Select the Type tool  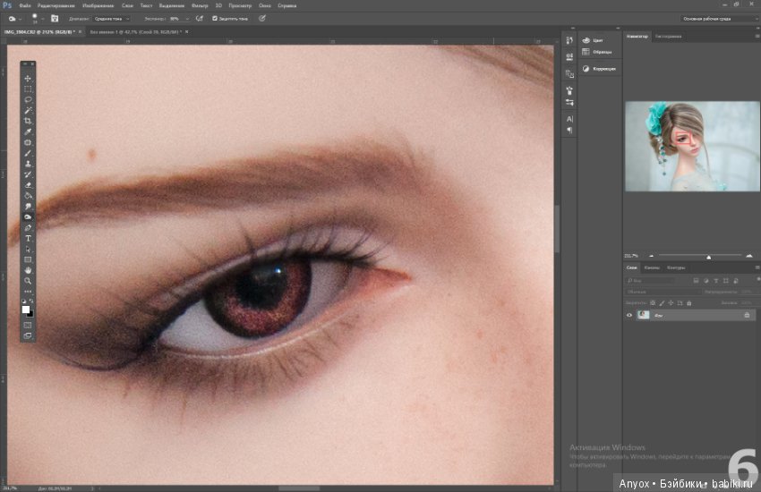(x=28, y=239)
